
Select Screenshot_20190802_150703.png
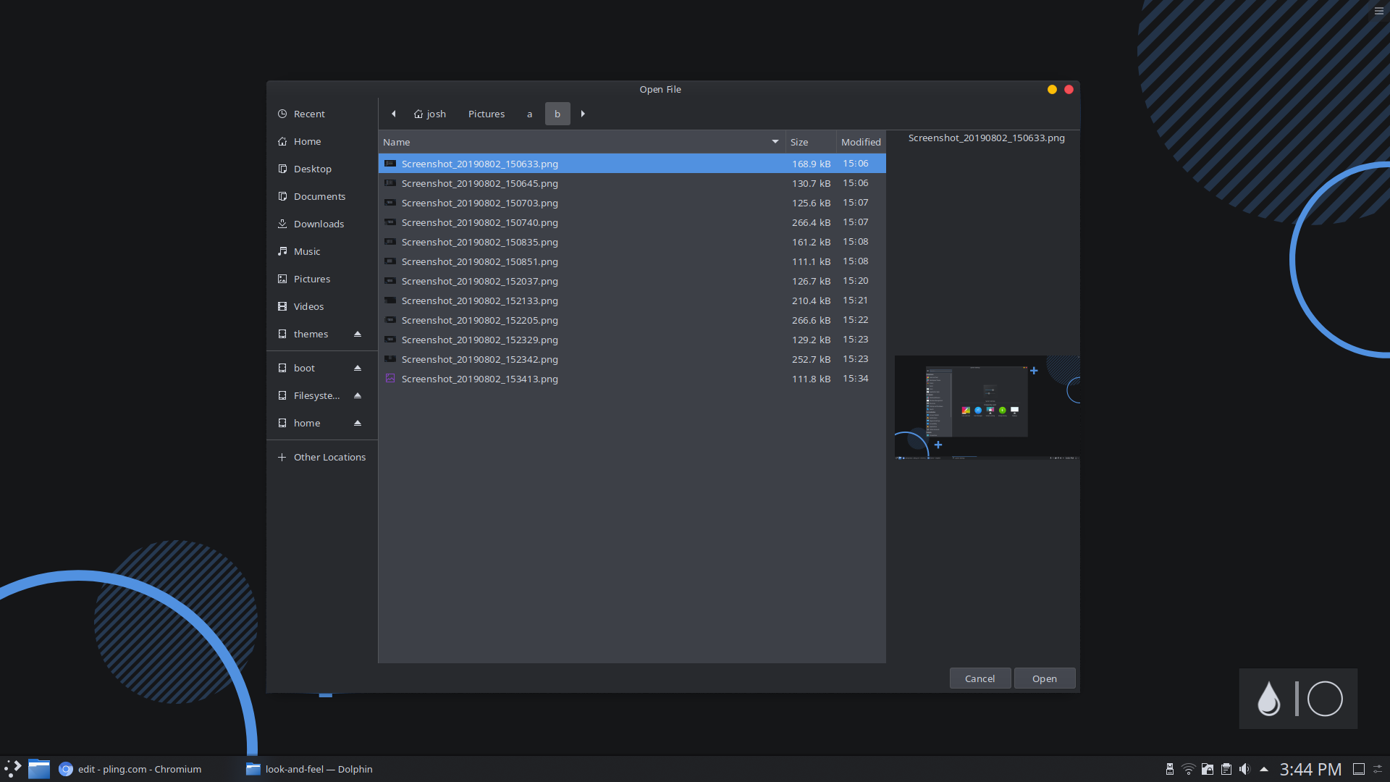tap(632, 203)
